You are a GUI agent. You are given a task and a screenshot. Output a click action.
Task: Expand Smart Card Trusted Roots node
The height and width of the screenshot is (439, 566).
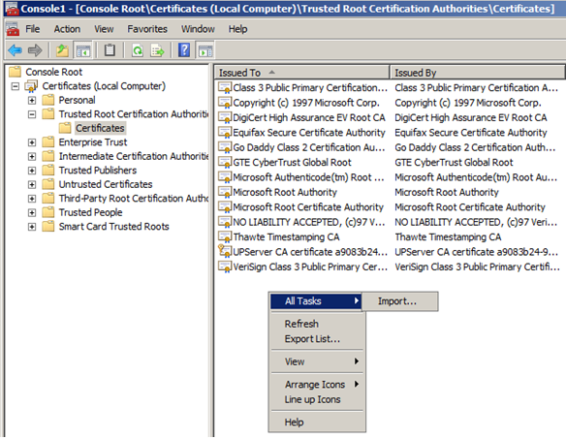32,227
